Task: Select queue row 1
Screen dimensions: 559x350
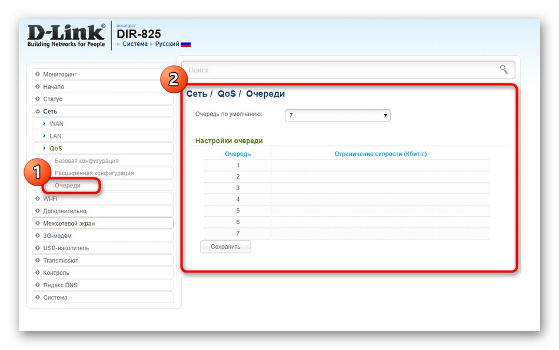Action: [x=347, y=166]
